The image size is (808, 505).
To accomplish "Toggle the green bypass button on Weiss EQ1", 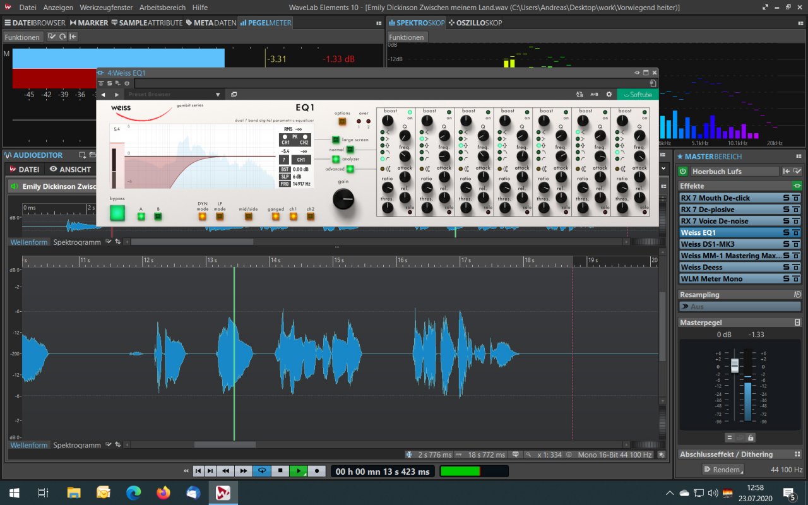I will pyautogui.click(x=117, y=213).
